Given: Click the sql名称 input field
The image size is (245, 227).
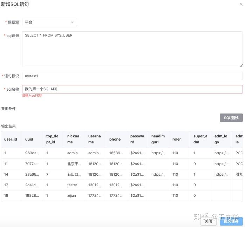Looking at the screenshot, I should tap(132, 89).
